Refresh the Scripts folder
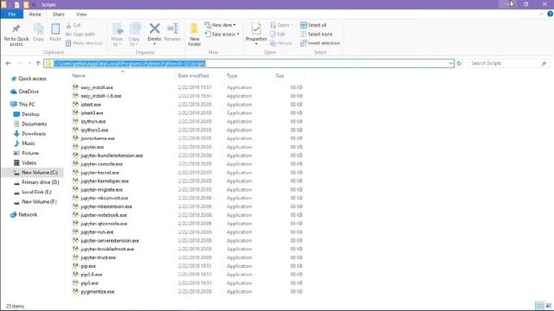The height and width of the screenshot is (311, 554). (x=459, y=63)
